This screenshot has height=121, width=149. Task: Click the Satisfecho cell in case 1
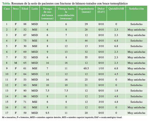pyautogui.click(x=137, y=24)
